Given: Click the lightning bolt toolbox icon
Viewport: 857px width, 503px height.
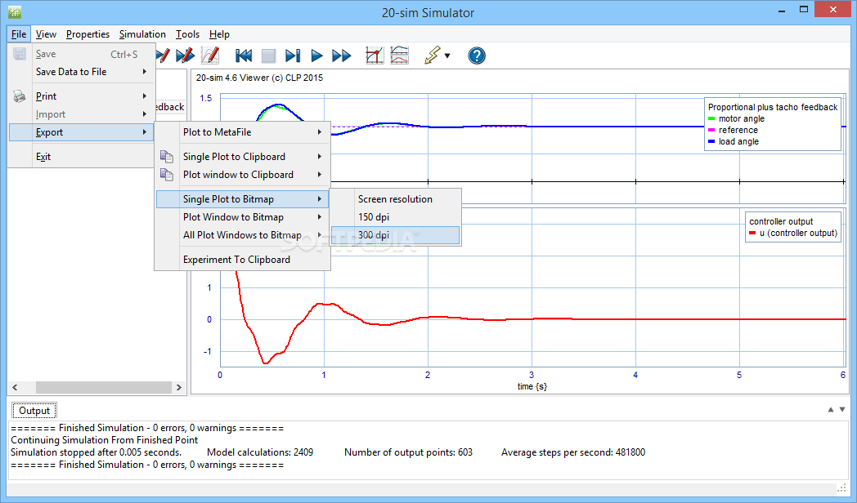Looking at the screenshot, I should [433, 55].
